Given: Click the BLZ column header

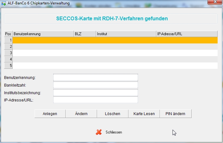Looking at the screenshot, I should coord(85,34).
